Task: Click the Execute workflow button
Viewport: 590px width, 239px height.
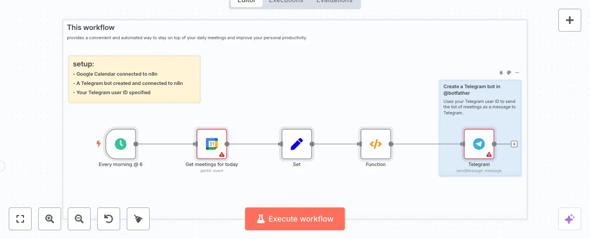Action: pyautogui.click(x=295, y=219)
